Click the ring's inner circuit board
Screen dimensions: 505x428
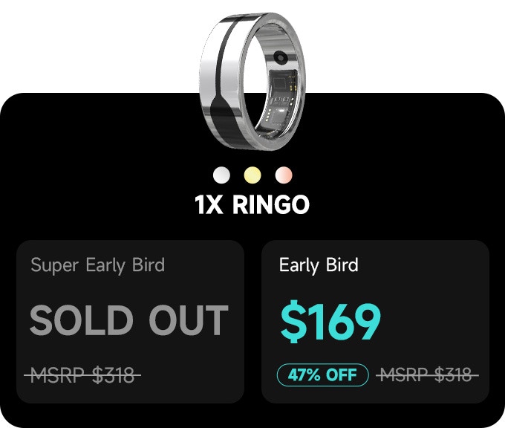[280, 97]
